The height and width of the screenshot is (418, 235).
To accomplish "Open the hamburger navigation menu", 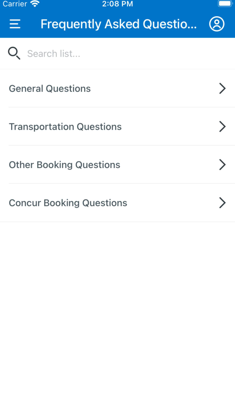I will point(15,24).
